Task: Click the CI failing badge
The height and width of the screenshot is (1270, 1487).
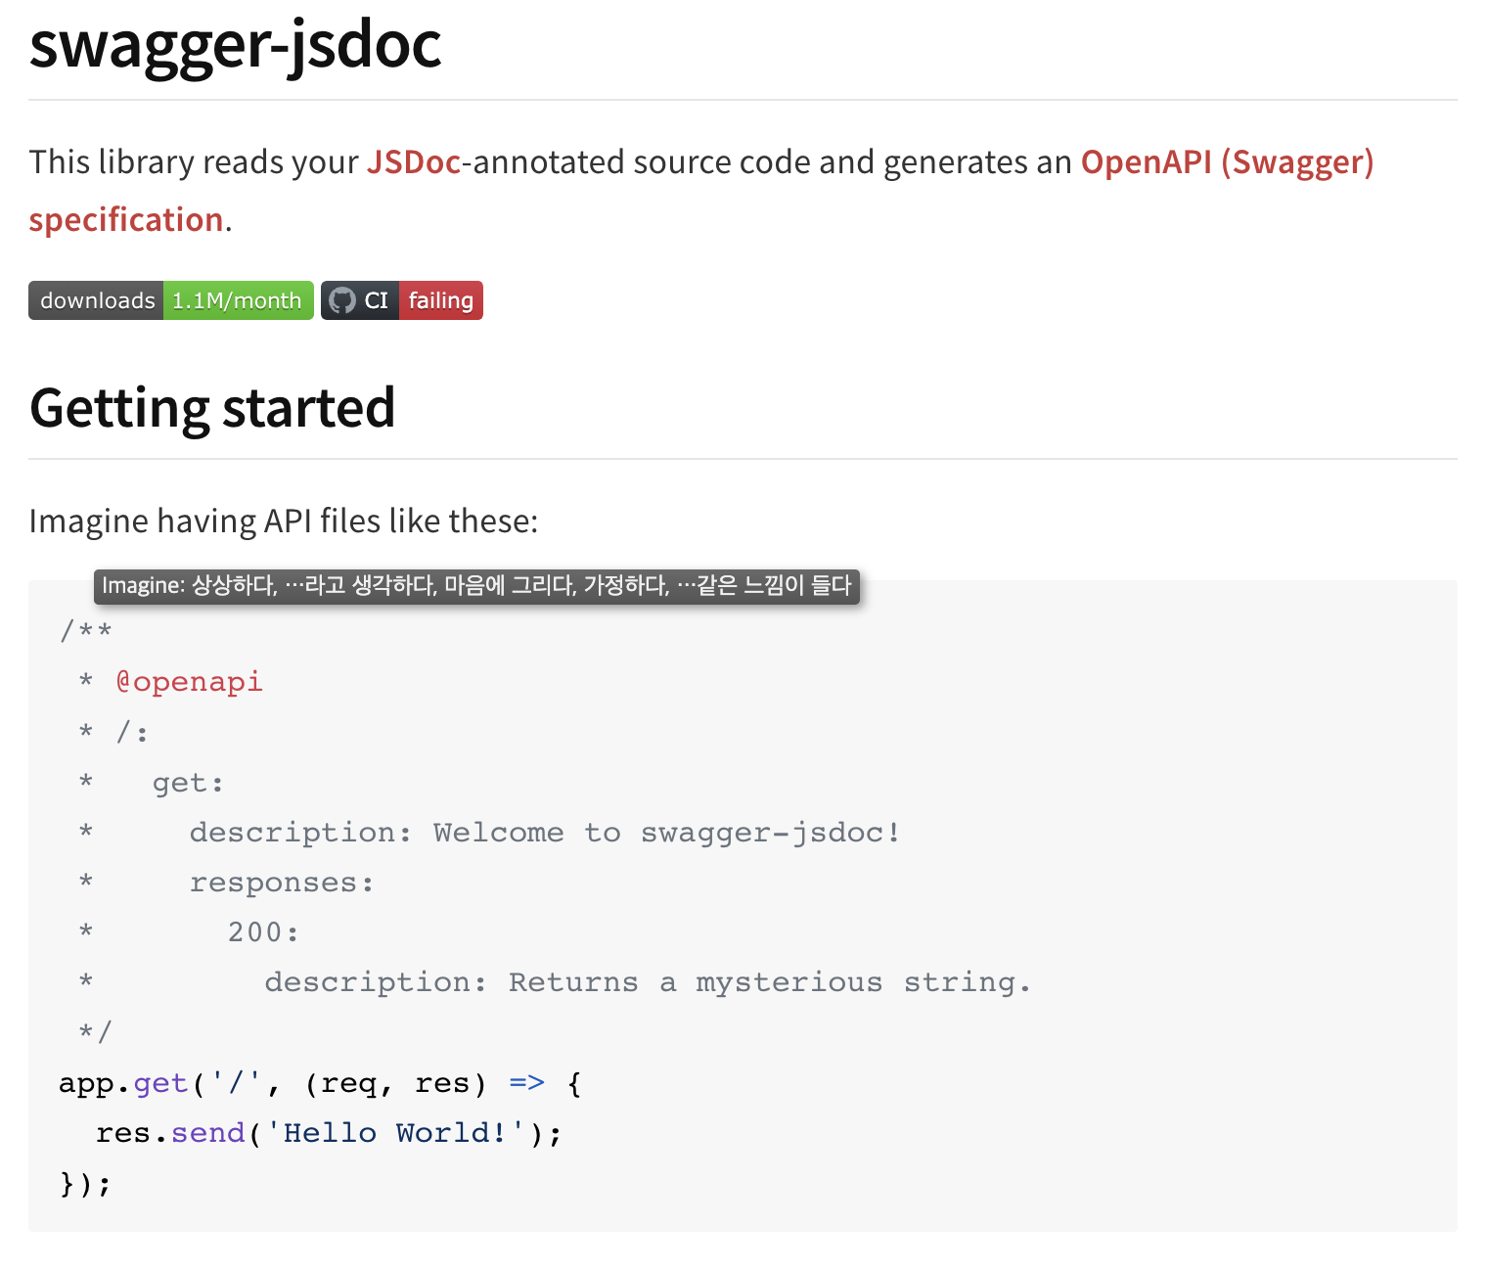Action: point(402,300)
